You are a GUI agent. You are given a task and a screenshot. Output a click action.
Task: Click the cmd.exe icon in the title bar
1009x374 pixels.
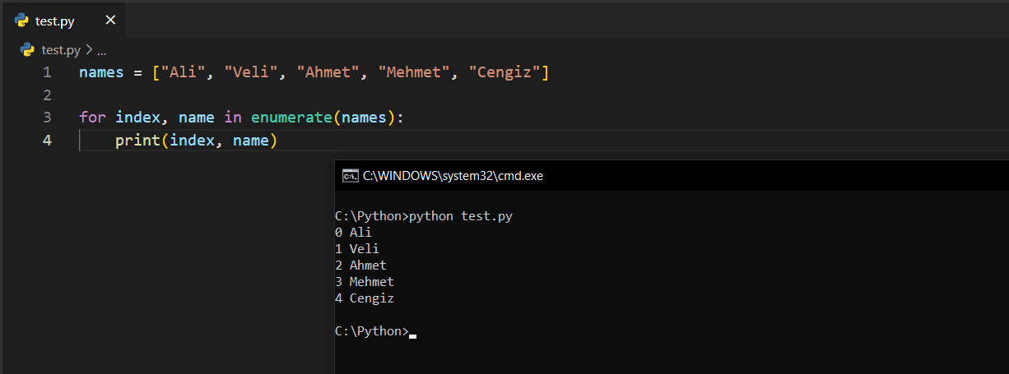click(x=350, y=175)
